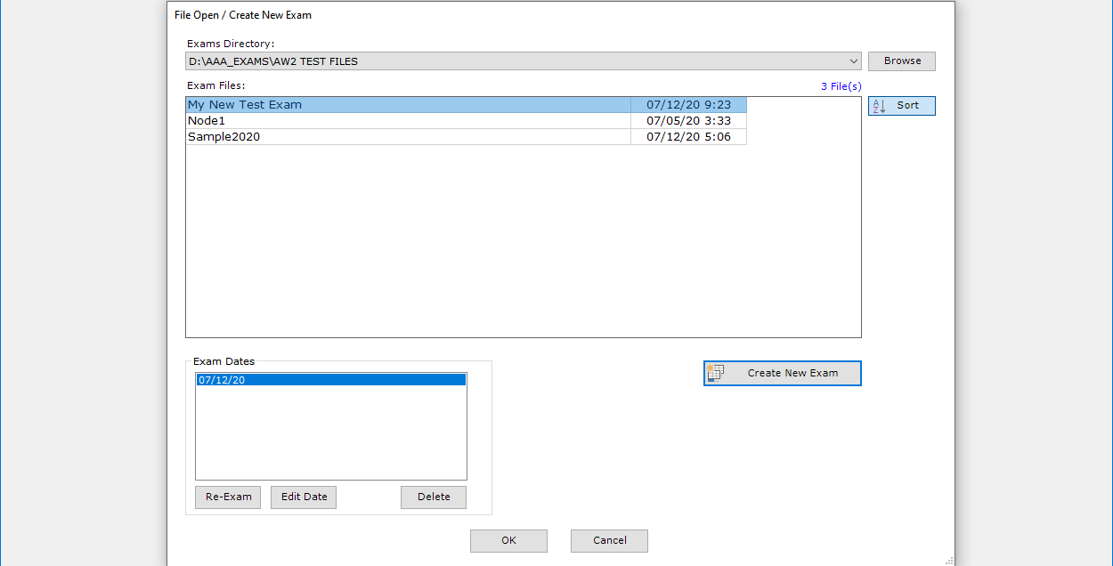Cancel the File Open dialog

[x=609, y=540]
